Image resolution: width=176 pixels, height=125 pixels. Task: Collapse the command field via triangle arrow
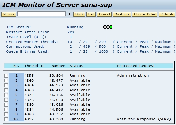pyautogui.click(x=69, y=14)
